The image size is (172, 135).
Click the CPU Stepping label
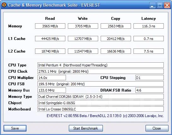click(x=113, y=78)
